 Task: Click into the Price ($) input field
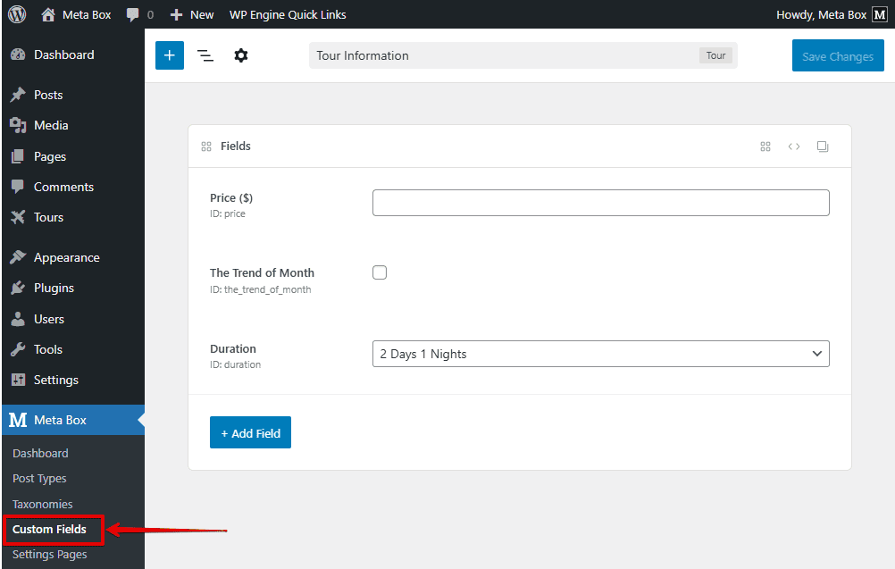(600, 203)
